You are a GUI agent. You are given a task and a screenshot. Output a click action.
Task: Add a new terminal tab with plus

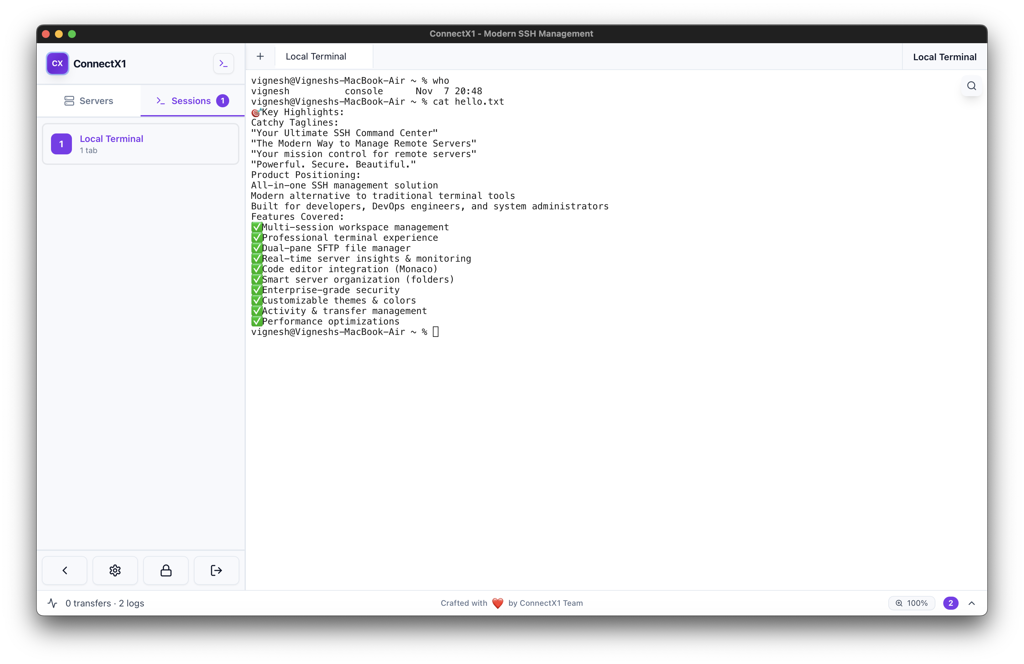pyautogui.click(x=260, y=56)
